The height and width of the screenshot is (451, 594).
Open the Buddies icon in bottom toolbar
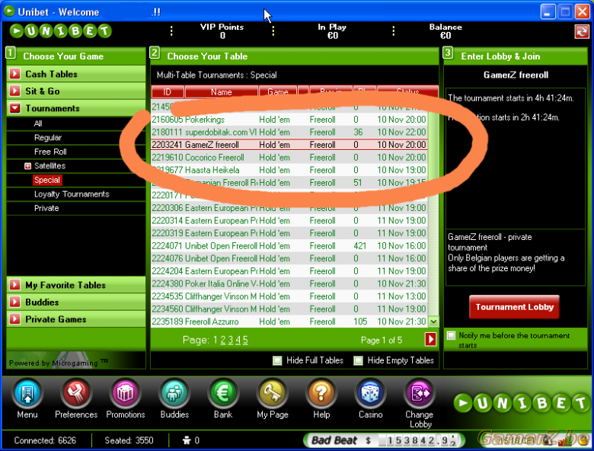174,394
